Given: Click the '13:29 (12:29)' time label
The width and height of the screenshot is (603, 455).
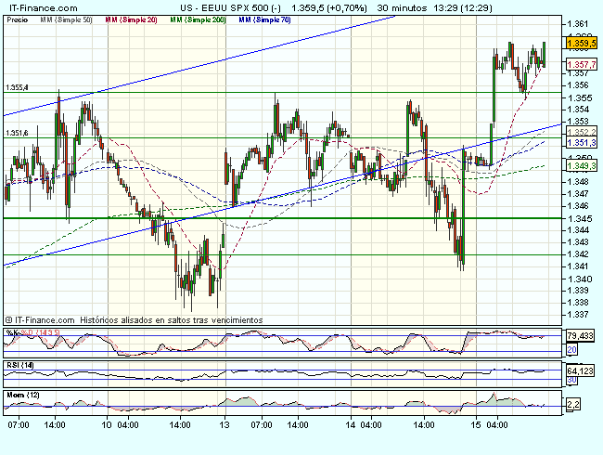Looking at the screenshot, I should point(462,8).
